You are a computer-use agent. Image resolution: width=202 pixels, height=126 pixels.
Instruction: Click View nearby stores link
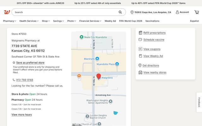(155, 72)
